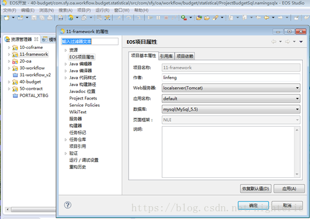Image resolution: width=310 pixels, height=219 pixels.
Task: Select 运行 / 调试设置 in properties list
Action: point(84,160)
